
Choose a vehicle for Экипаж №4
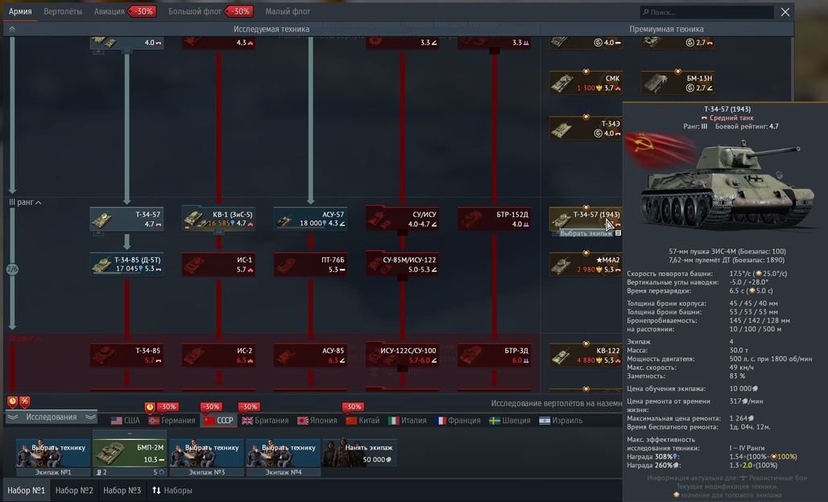(283, 452)
